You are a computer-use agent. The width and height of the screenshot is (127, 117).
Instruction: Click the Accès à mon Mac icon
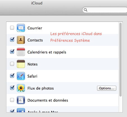(x=21, y=110)
